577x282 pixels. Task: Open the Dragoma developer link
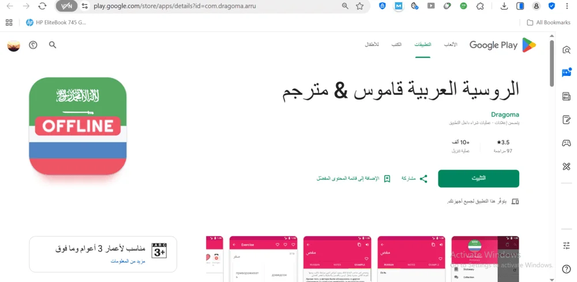505,115
